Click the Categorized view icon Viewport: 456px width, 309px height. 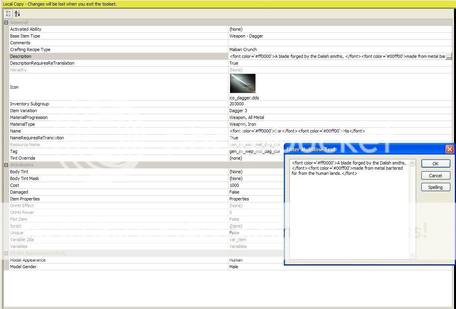coord(8,14)
